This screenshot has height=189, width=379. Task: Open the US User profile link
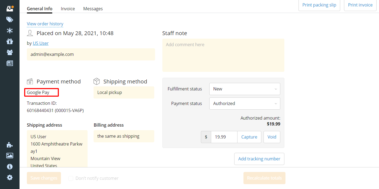41,43
